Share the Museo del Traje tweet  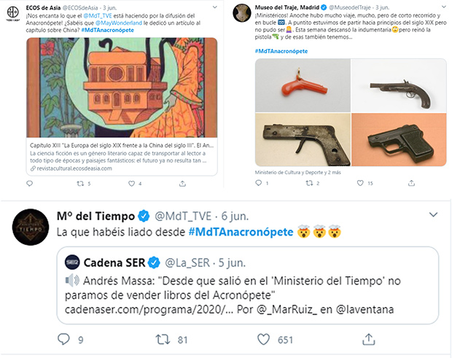pos(411,183)
